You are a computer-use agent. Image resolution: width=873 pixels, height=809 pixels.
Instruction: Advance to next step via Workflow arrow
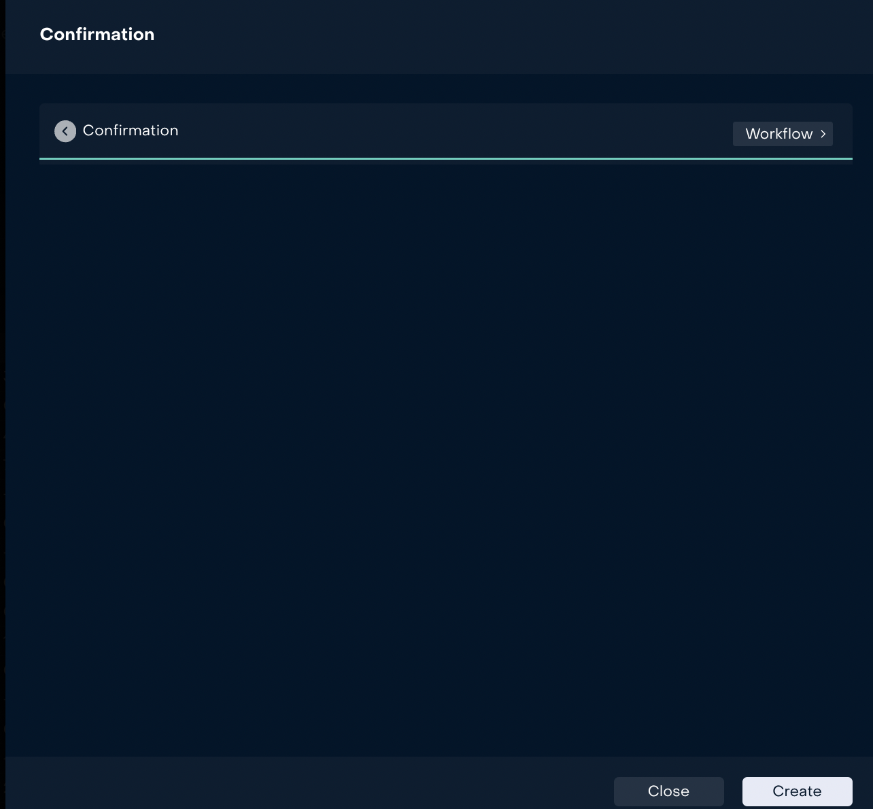click(823, 134)
